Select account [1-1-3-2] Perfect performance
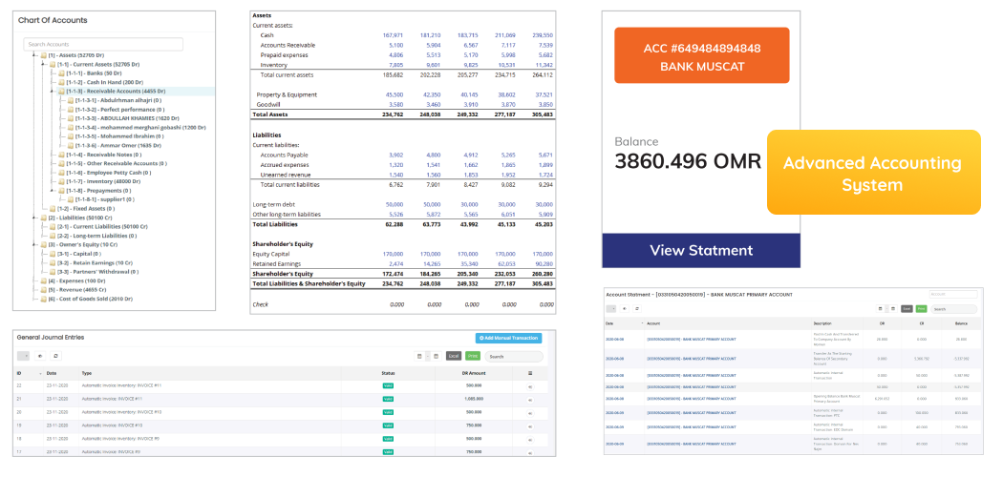1003x477 pixels. (x=119, y=109)
